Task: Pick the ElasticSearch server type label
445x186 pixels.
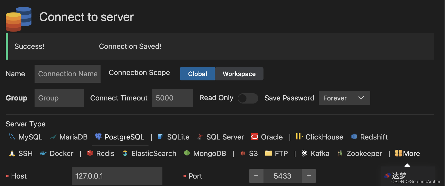Action: click(154, 153)
